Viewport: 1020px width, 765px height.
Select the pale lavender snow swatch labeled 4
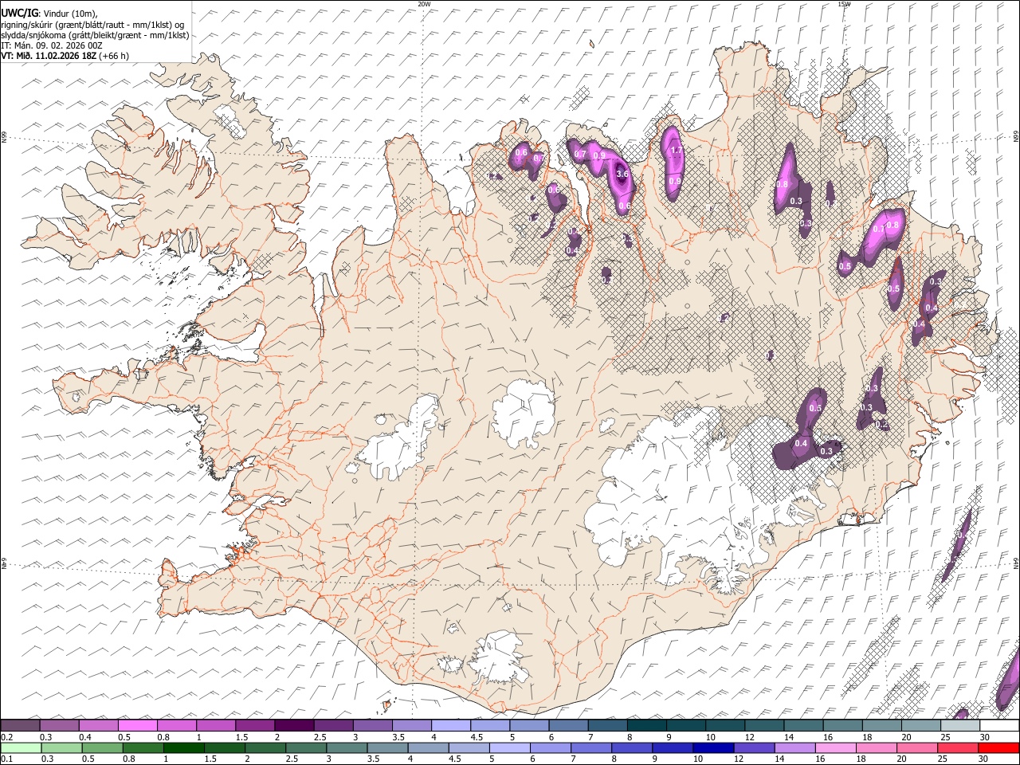[x=451, y=726]
